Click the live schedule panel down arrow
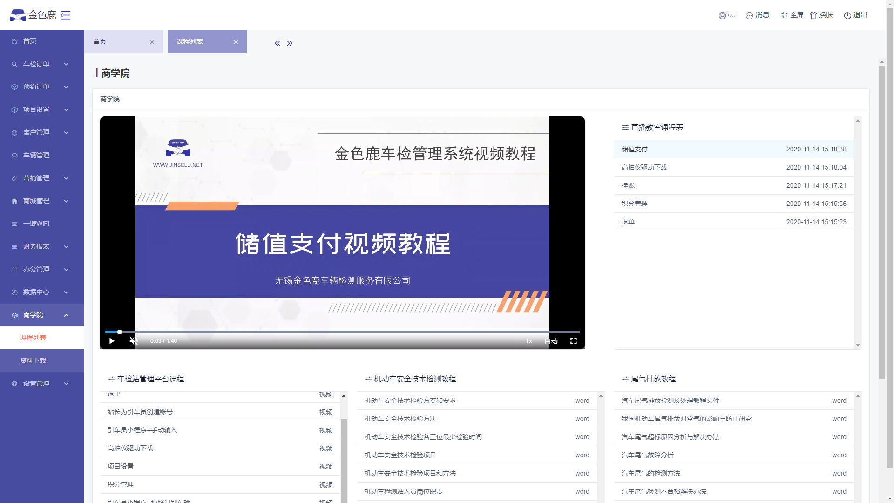Screen dimensions: 894x503 click(858, 345)
